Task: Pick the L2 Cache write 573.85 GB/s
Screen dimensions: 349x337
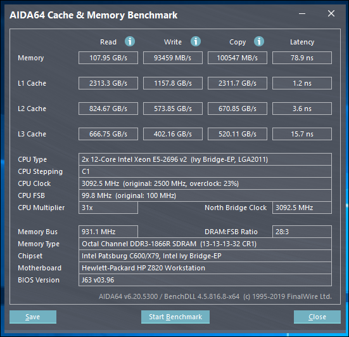Action: tap(173, 109)
